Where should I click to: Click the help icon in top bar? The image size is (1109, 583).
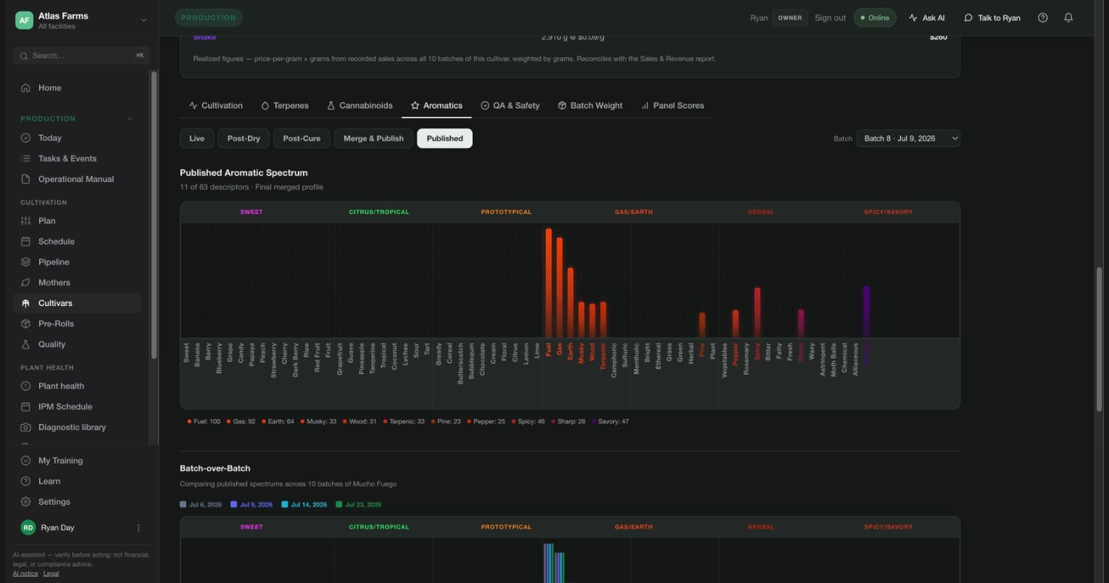tap(1042, 17)
